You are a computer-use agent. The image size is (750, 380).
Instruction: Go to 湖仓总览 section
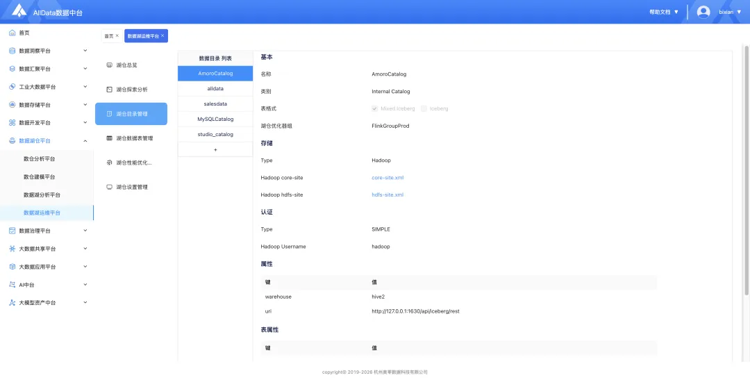point(131,65)
